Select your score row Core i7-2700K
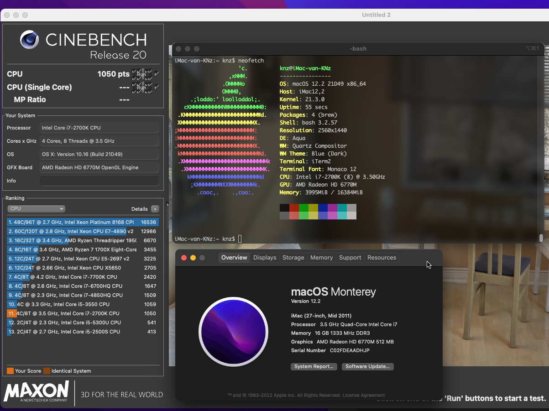The height and width of the screenshot is (411, 549). [x=83, y=313]
